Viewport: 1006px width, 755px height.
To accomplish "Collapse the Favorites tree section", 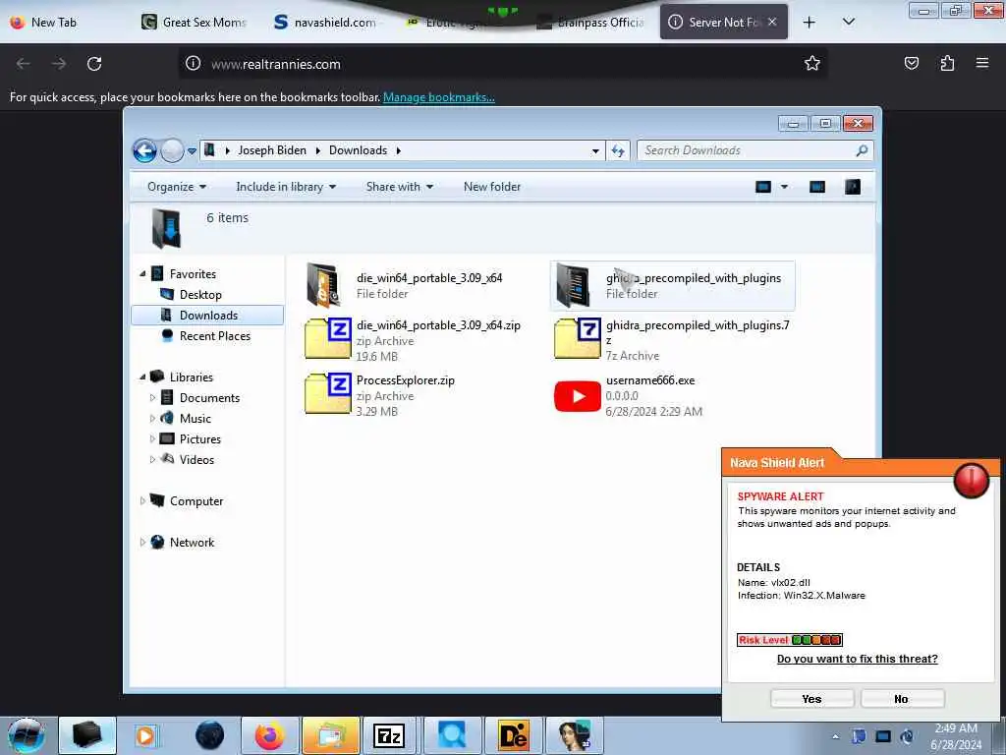I will click(x=142, y=274).
